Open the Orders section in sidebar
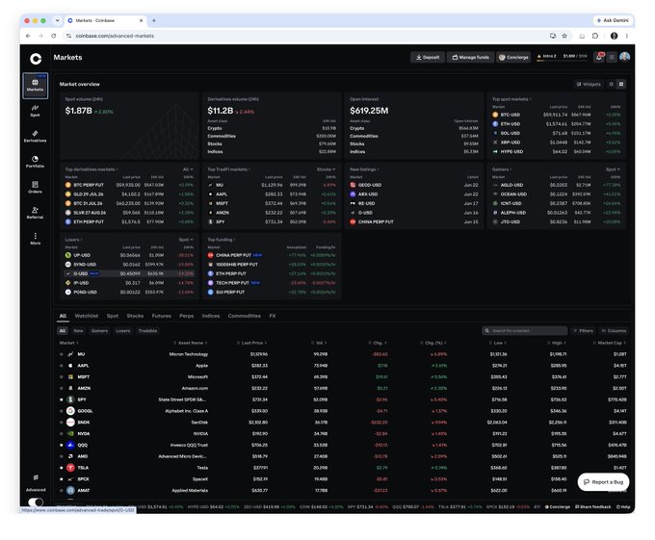The image size is (655, 540). 35,188
